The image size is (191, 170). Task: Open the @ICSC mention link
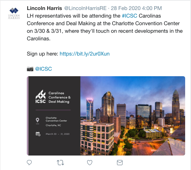click(x=43, y=69)
